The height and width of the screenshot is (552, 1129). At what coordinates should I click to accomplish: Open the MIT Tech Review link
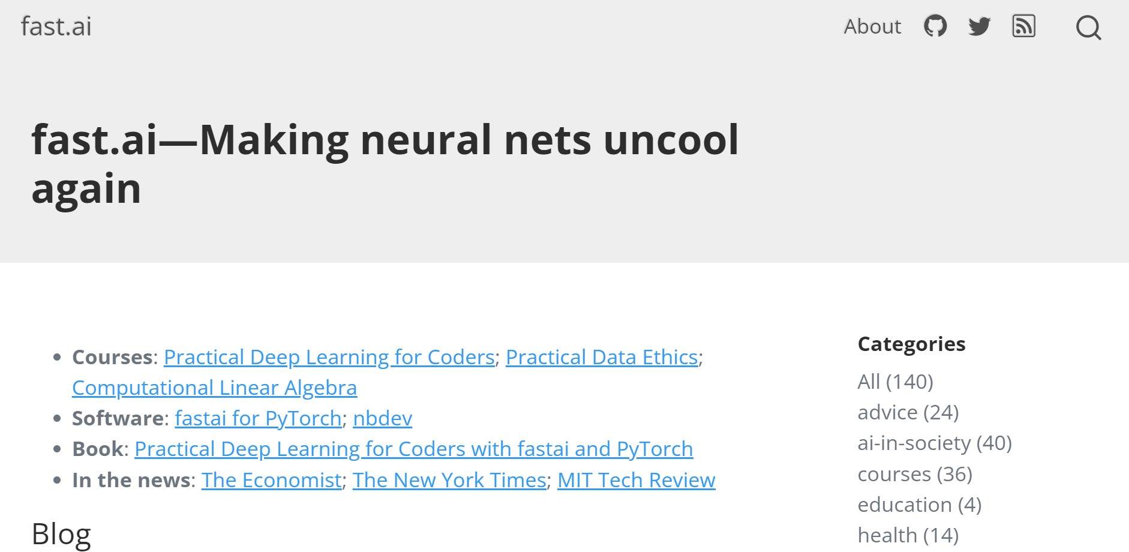(x=636, y=480)
